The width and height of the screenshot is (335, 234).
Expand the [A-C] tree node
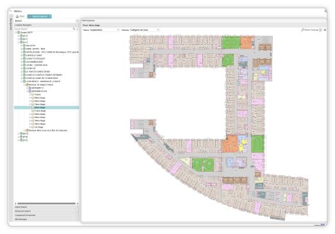pos(19,36)
